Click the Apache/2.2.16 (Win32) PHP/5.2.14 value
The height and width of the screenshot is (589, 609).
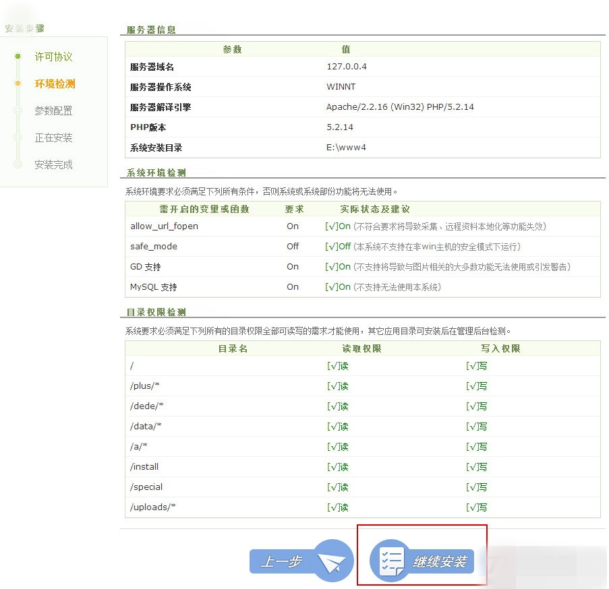[x=400, y=106]
